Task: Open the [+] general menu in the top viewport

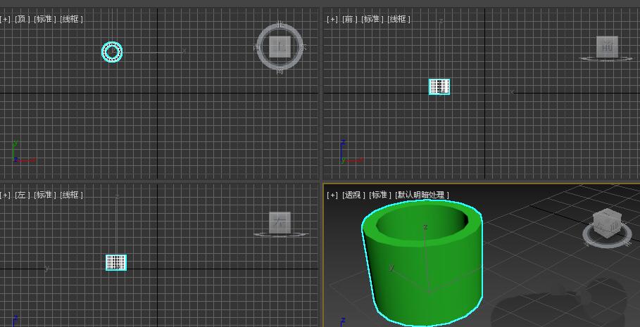Action: pos(6,19)
